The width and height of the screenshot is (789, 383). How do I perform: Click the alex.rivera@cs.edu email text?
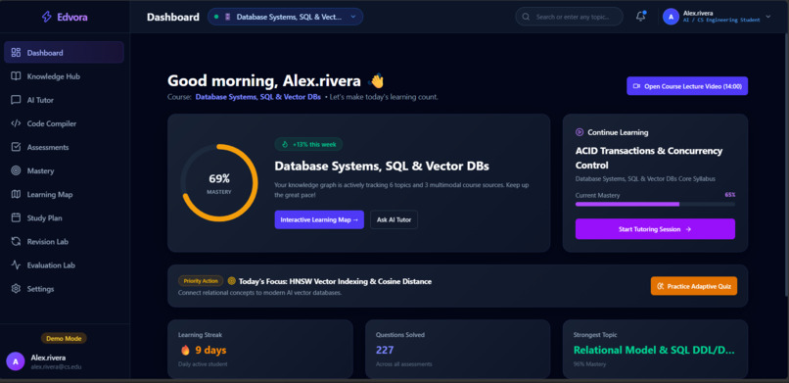[x=57, y=367]
